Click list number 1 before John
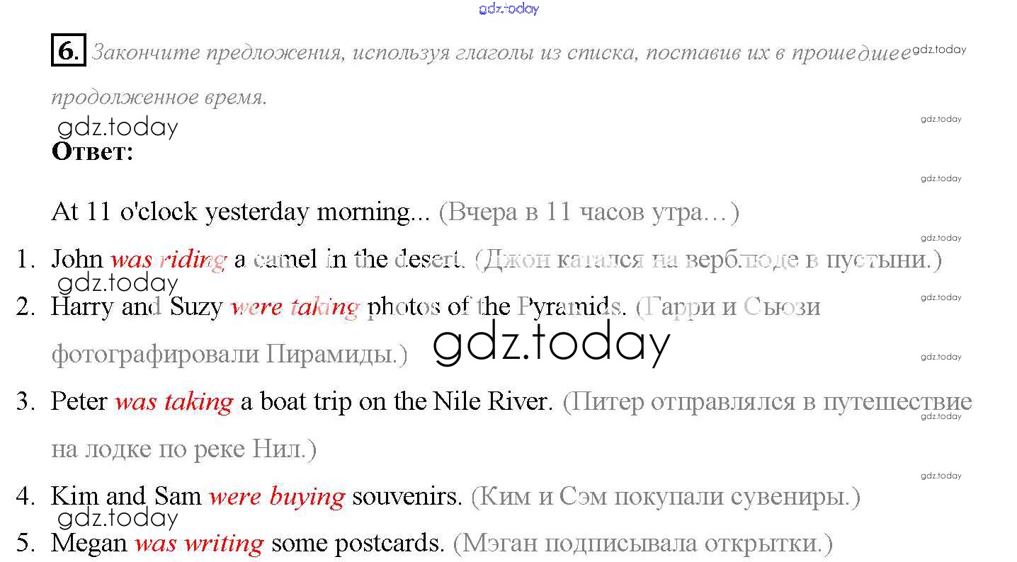The height and width of the screenshot is (562, 1017). pos(25,260)
